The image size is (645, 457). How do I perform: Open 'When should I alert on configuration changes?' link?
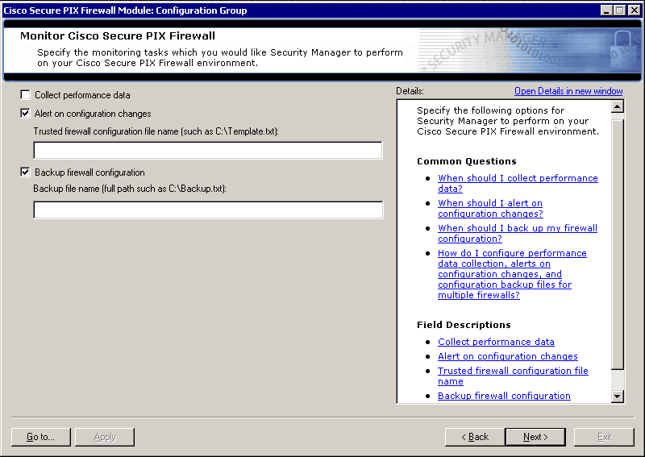point(490,208)
